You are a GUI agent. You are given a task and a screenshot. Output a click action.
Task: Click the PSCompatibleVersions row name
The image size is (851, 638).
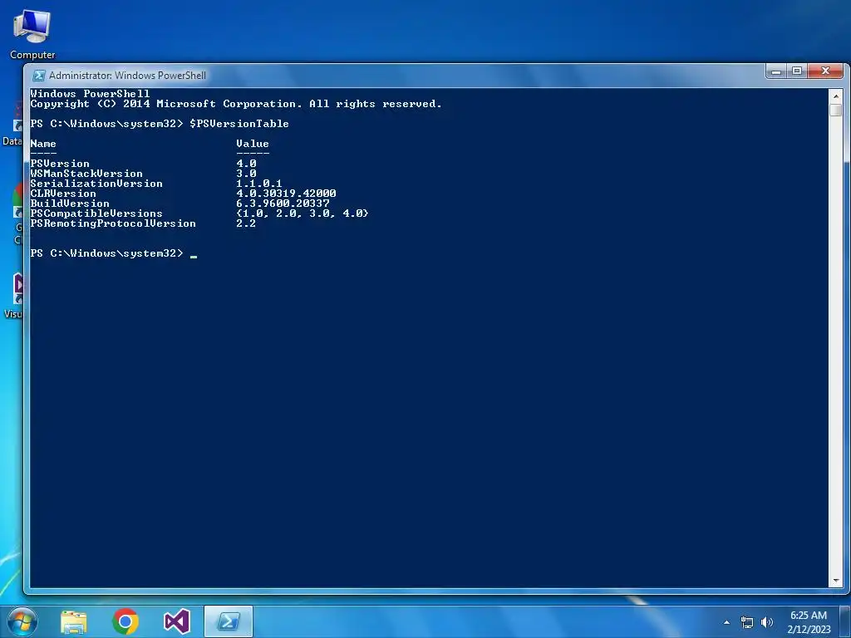tap(96, 213)
